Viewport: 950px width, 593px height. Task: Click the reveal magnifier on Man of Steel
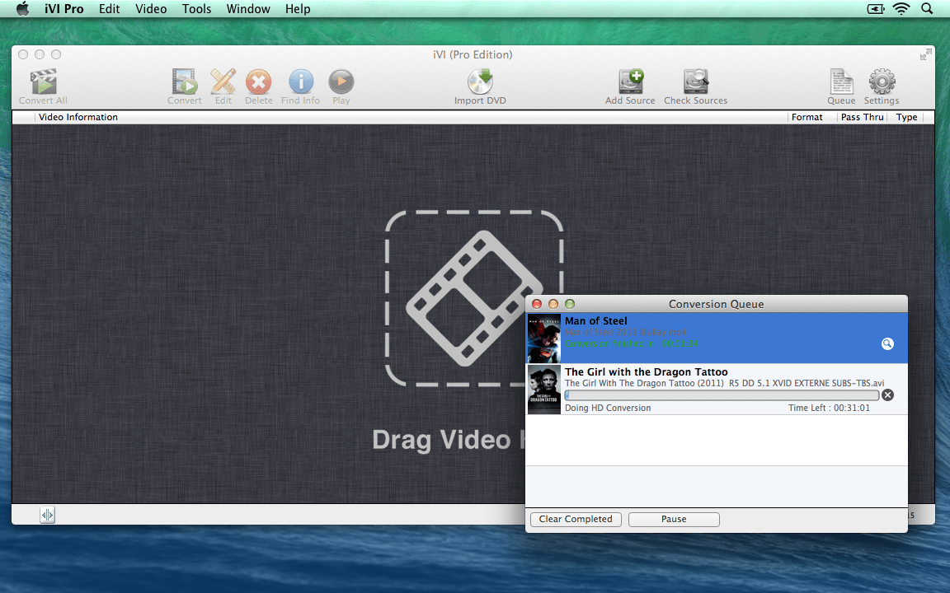(x=887, y=343)
